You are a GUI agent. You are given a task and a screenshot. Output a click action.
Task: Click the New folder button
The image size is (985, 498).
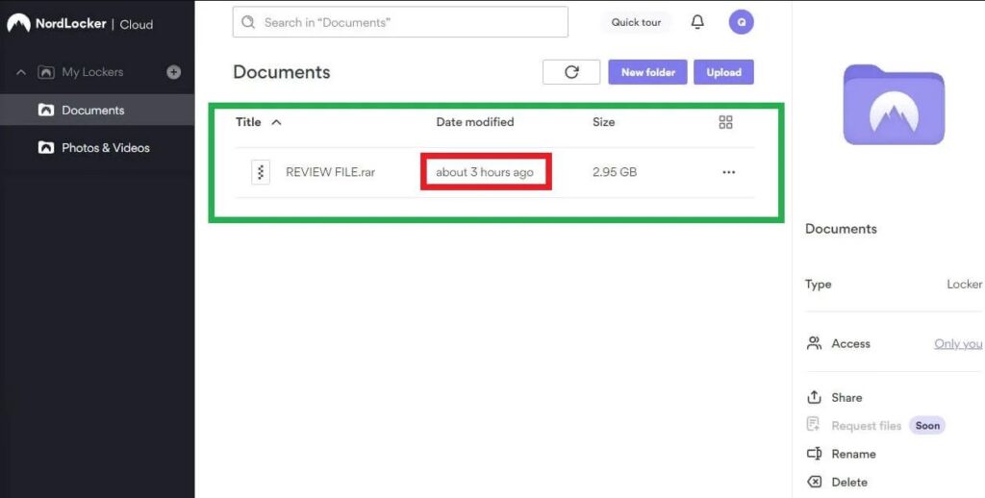pyautogui.click(x=647, y=72)
